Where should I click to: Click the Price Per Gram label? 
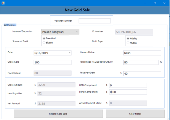tap(87, 73)
